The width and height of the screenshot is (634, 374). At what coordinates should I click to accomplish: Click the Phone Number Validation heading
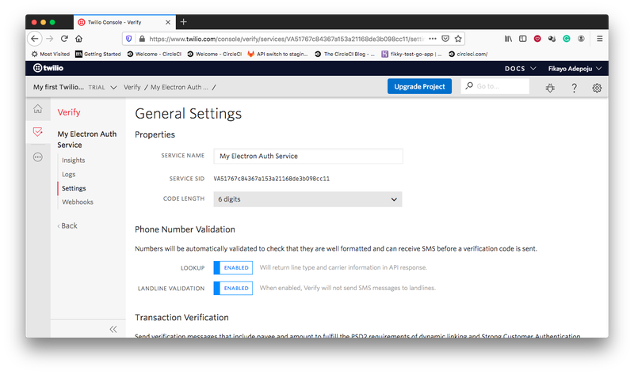[185, 229]
